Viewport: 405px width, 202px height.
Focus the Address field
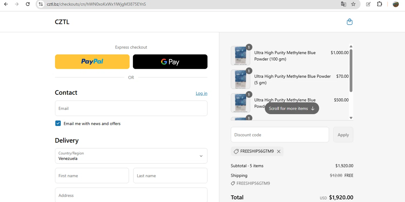131,195
